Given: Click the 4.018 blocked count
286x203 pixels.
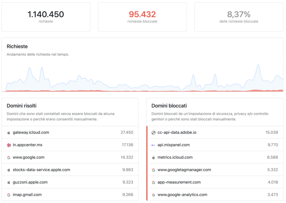Looking at the screenshot, I should (273, 182).
